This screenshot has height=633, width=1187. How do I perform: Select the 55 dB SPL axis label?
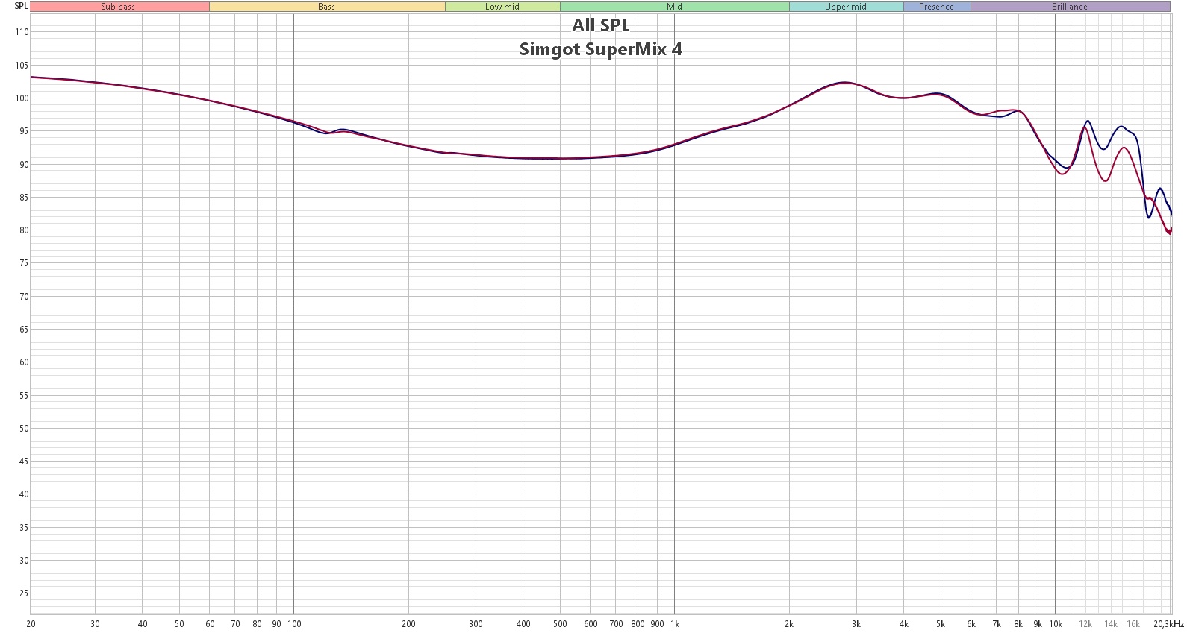[24, 396]
